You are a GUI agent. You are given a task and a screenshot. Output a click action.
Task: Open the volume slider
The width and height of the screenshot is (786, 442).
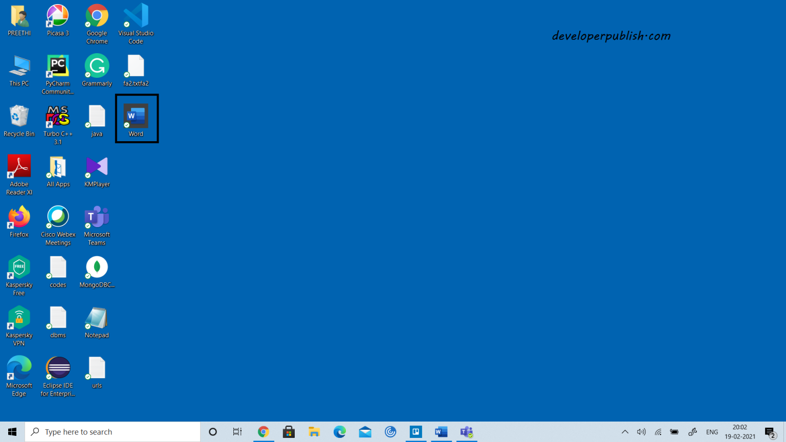click(x=641, y=432)
